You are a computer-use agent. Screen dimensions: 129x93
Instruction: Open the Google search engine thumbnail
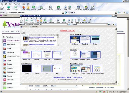click(37, 69)
